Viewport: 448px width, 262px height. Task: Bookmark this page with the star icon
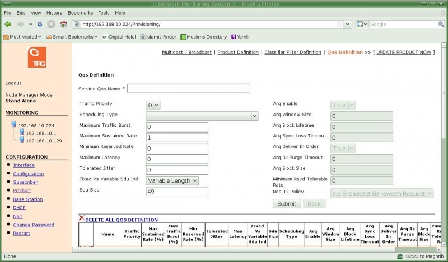pyautogui.click(x=339, y=24)
